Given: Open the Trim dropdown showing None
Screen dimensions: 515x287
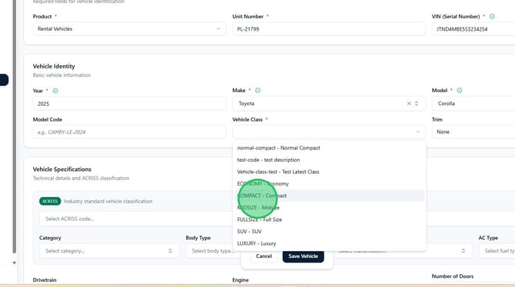Looking at the screenshot, I should tap(473, 132).
